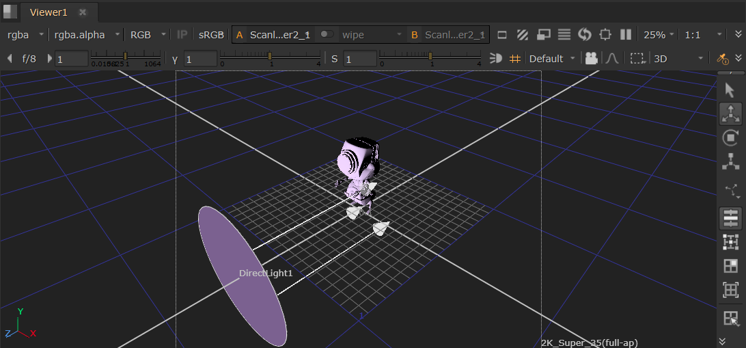Expand the 25% zoom dropdown

coord(659,35)
